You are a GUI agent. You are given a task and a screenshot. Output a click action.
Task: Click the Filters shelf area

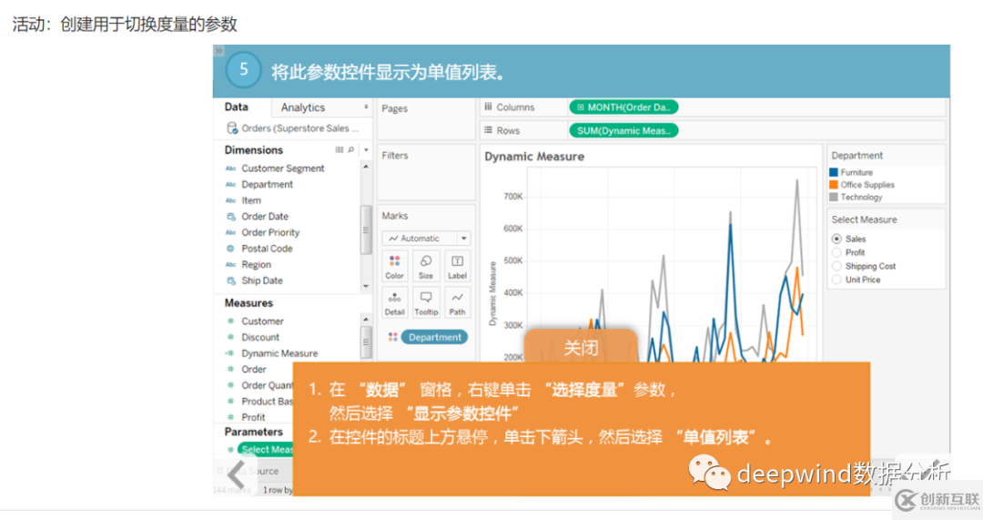click(426, 172)
